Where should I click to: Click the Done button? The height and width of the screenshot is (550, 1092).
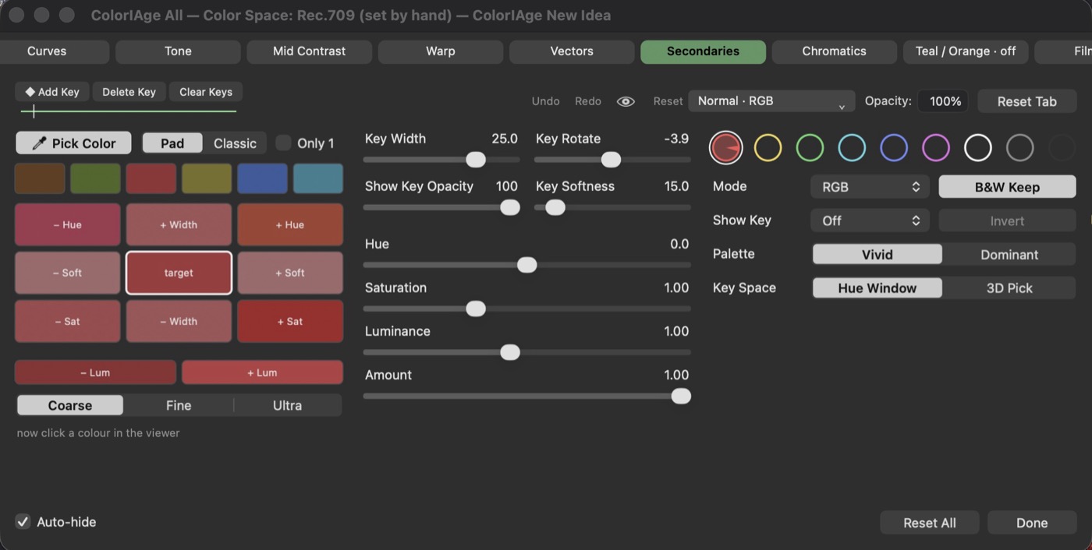1031,523
